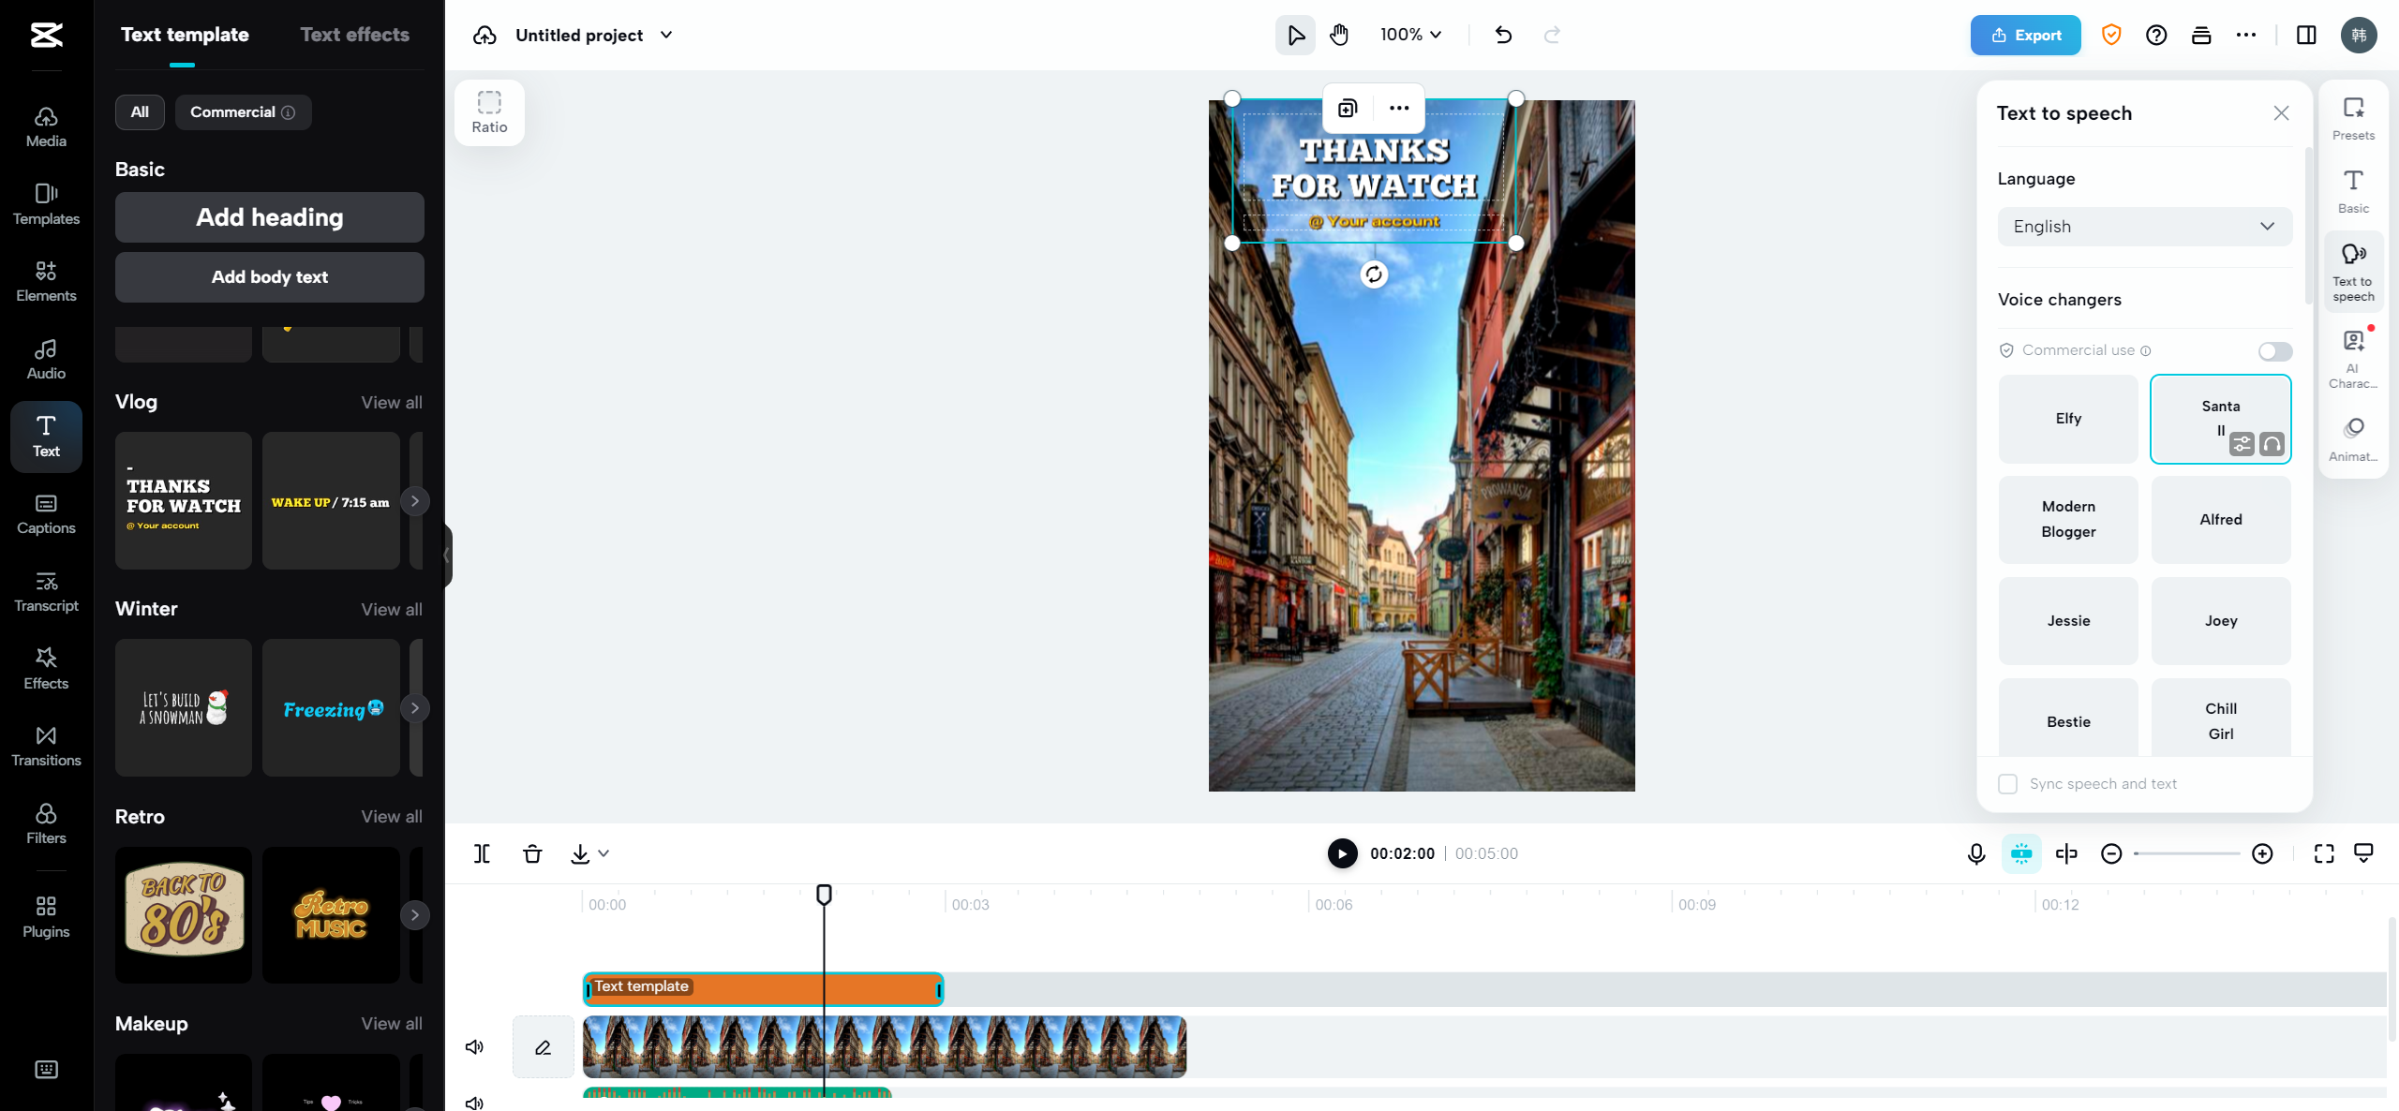Check Sync speech and text
2399x1111 pixels.
2007,783
